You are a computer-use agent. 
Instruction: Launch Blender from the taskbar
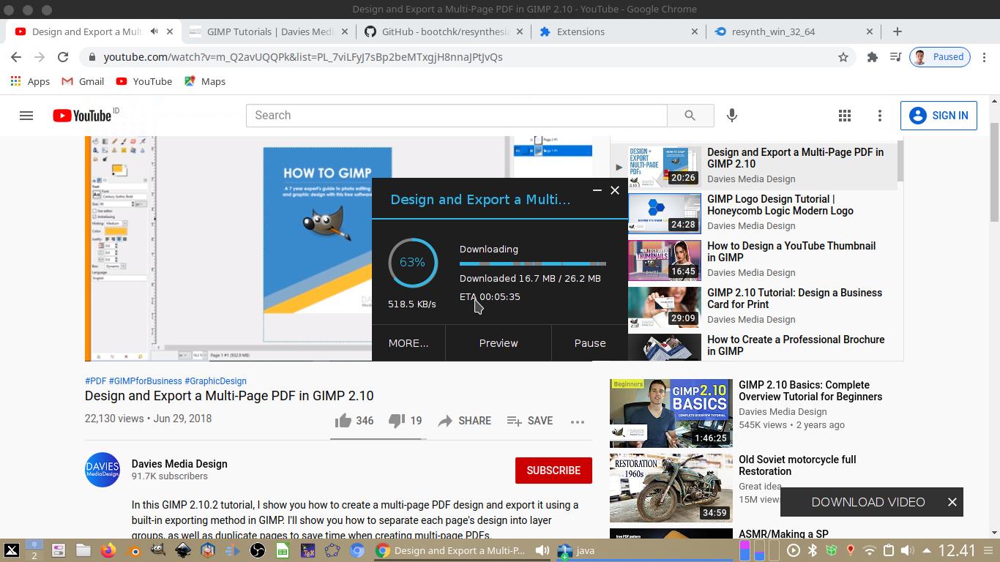tap(133, 550)
